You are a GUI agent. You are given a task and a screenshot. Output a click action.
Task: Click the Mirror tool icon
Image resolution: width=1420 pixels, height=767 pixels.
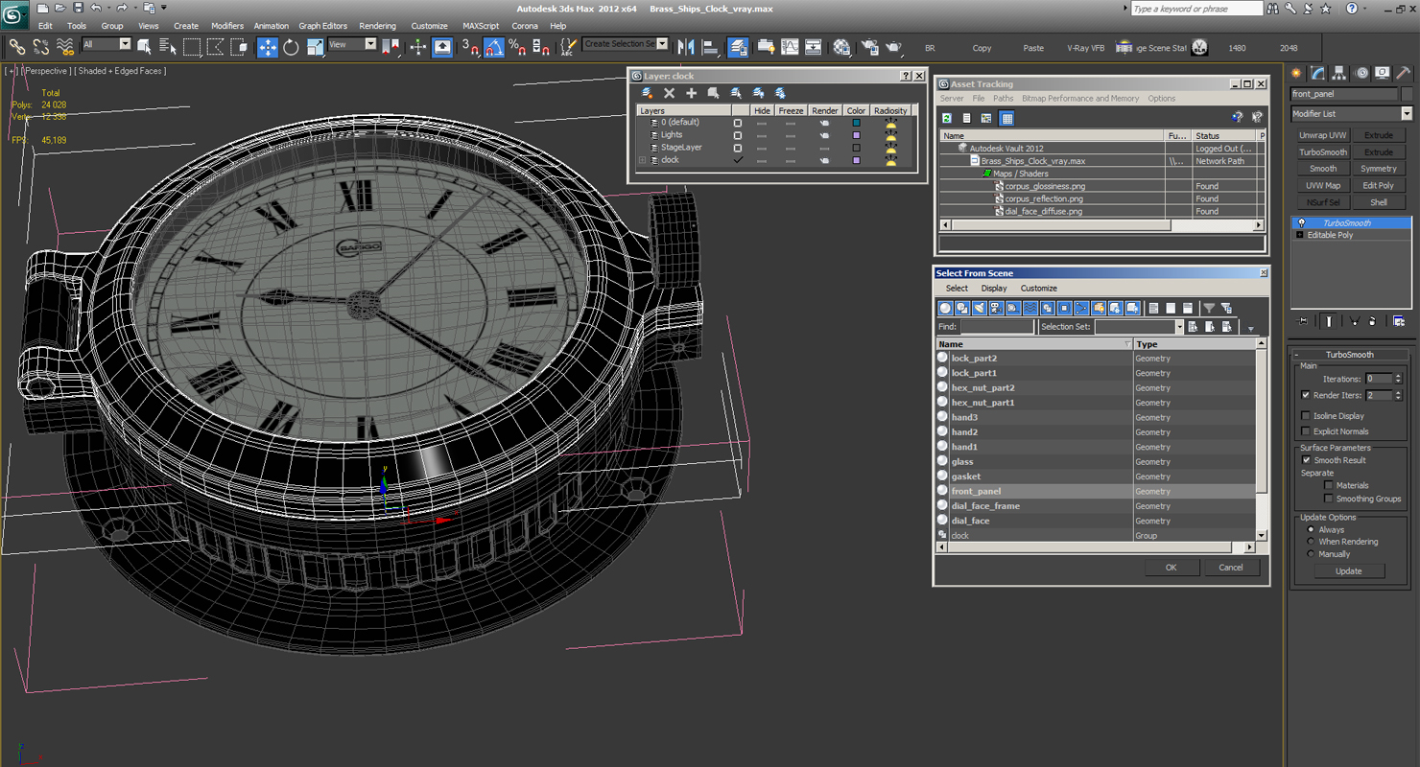tap(686, 47)
